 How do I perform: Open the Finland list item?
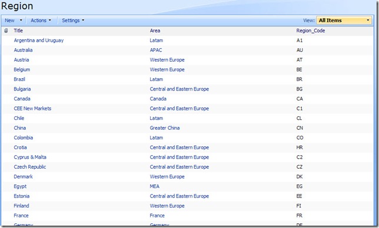point(21,206)
